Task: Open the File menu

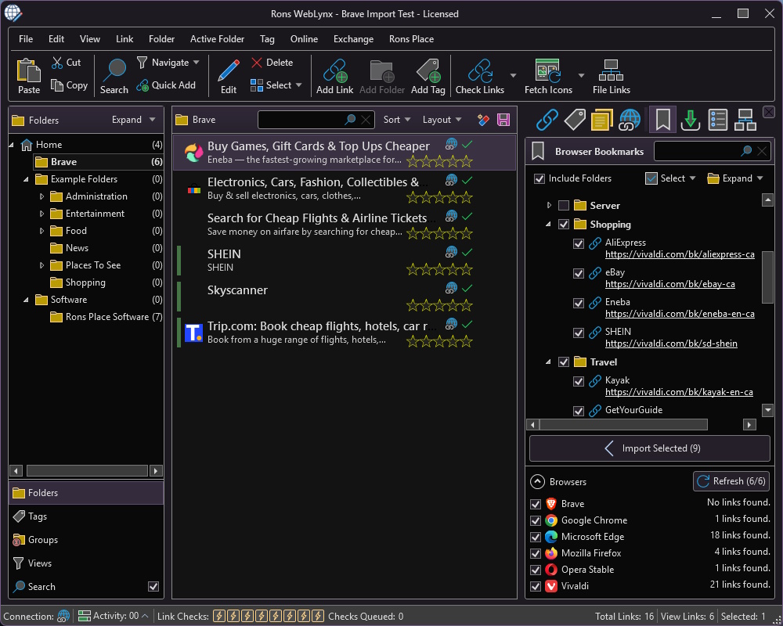Action: click(26, 39)
